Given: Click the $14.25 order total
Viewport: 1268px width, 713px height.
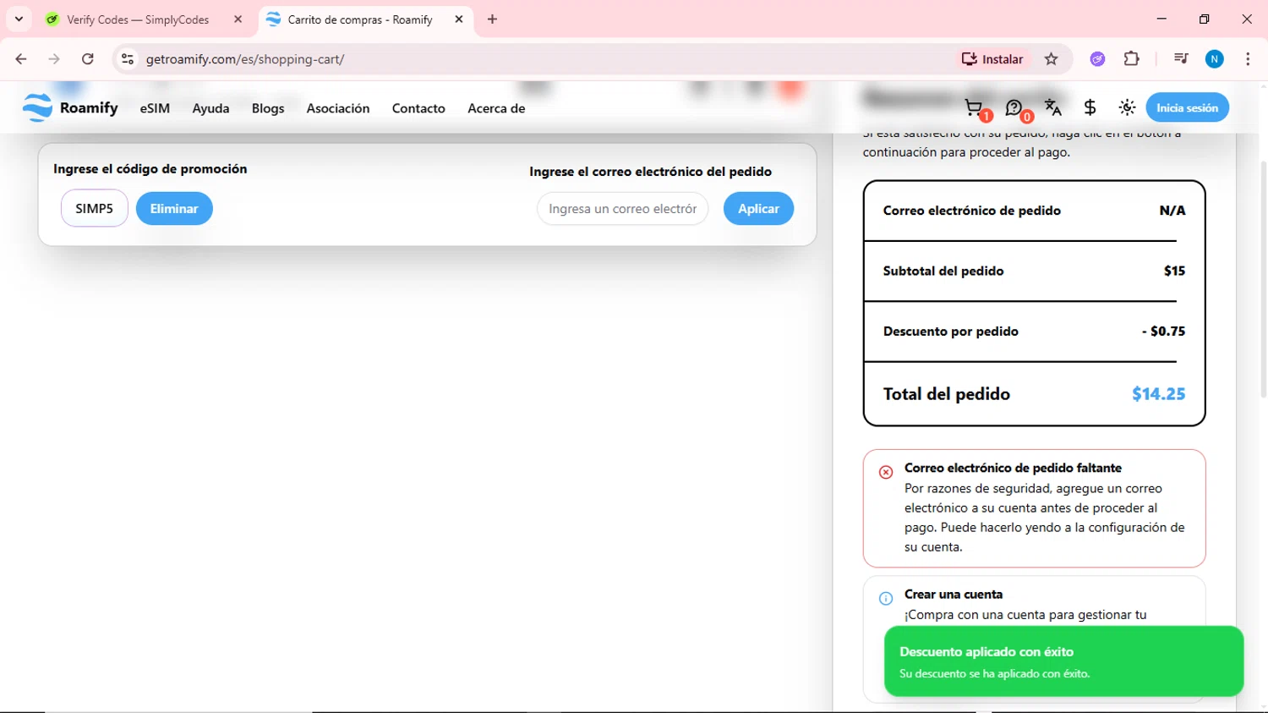Looking at the screenshot, I should pyautogui.click(x=1158, y=393).
